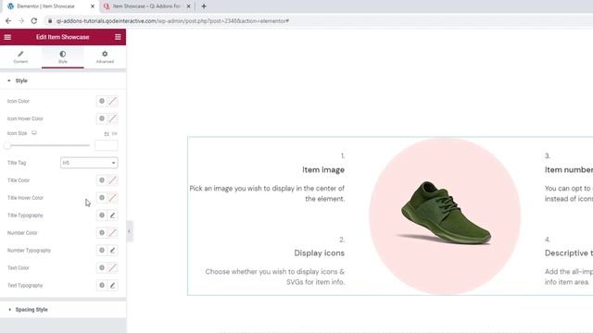Viewport: 593px width, 333px height.
Task: Go forward in browser
Action: (21, 20)
